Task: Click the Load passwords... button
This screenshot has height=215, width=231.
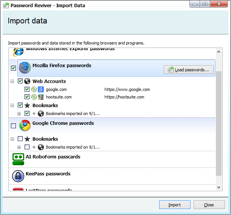Action: [x=189, y=70]
